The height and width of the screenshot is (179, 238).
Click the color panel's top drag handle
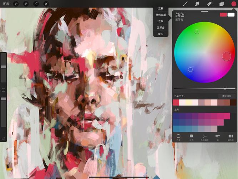click(204, 11)
